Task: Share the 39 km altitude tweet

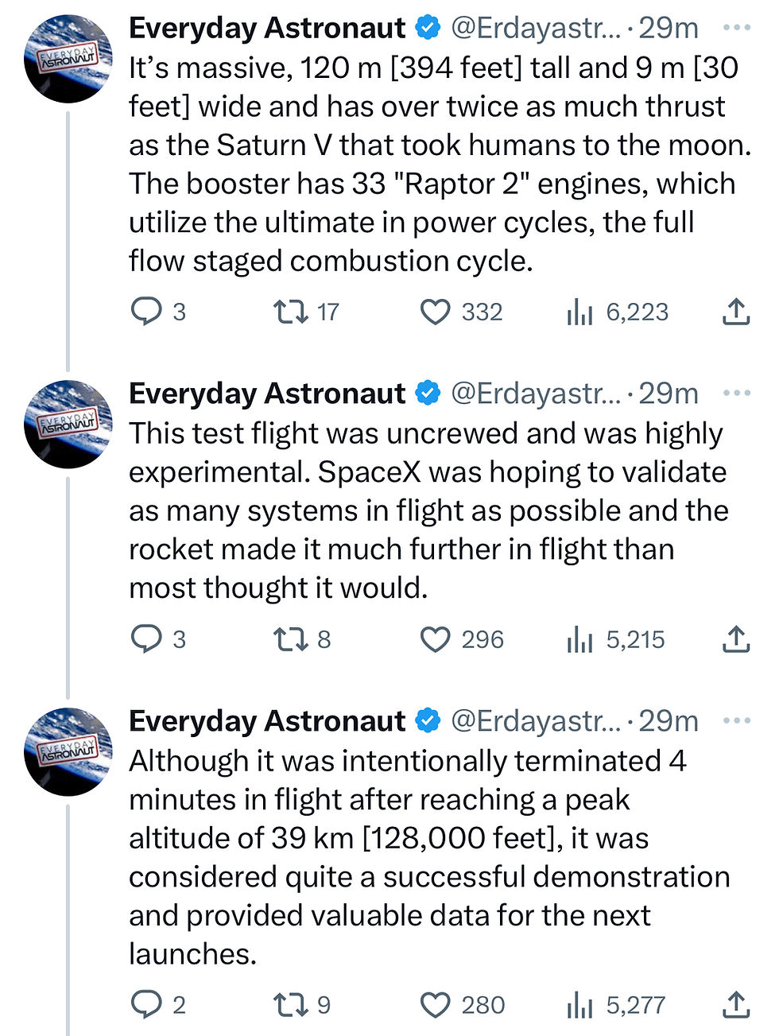Action: (736, 1005)
